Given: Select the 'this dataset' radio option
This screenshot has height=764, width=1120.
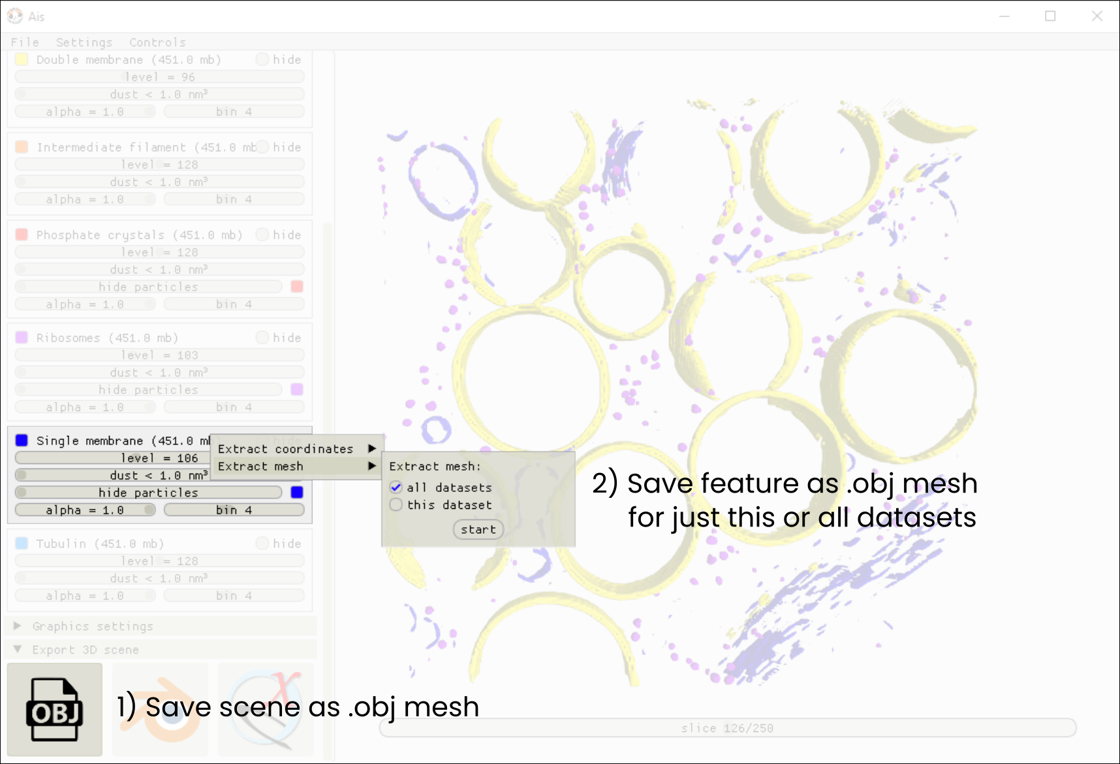Looking at the screenshot, I should coord(396,505).
